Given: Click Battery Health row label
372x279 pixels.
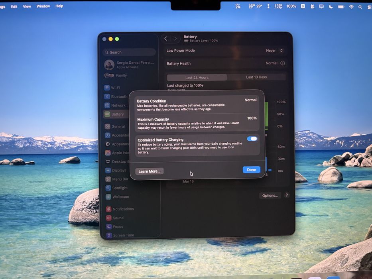Looking at the screenshot, I should pos(179,64).
